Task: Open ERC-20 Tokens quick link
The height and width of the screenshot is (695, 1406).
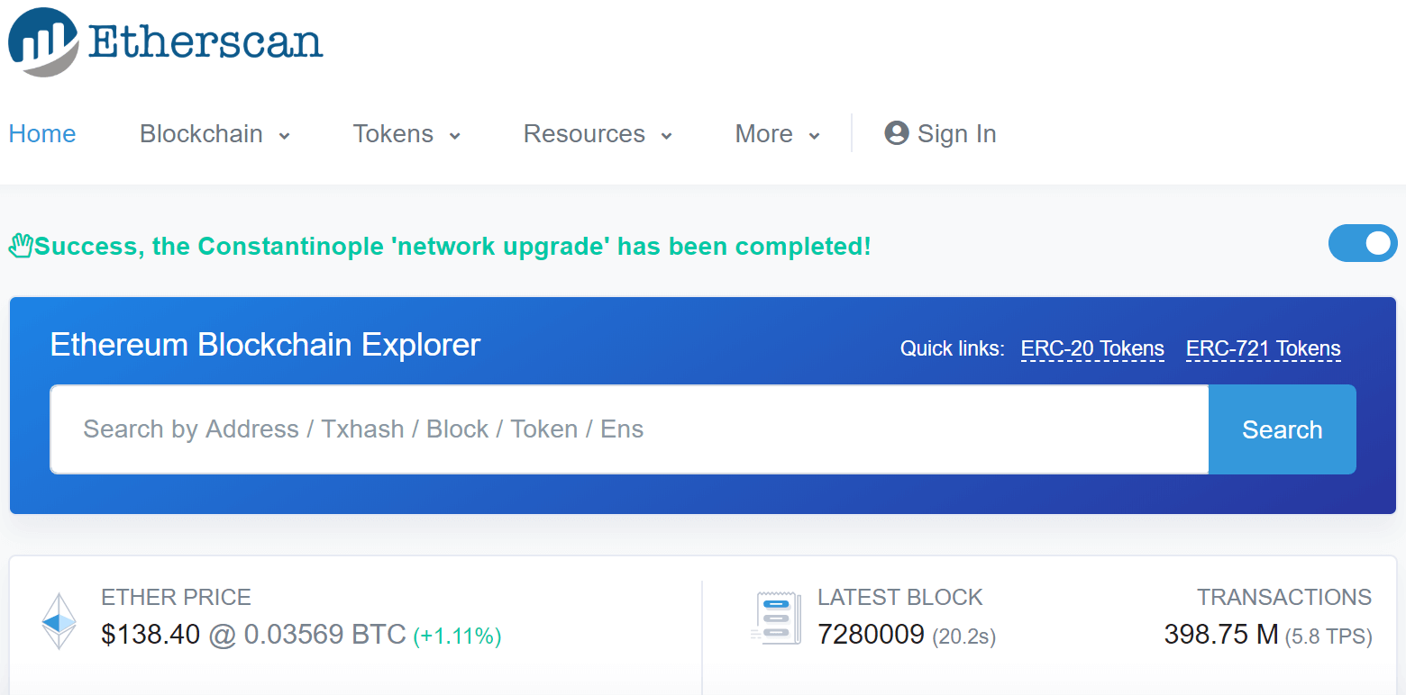Action: (1092, 348)
